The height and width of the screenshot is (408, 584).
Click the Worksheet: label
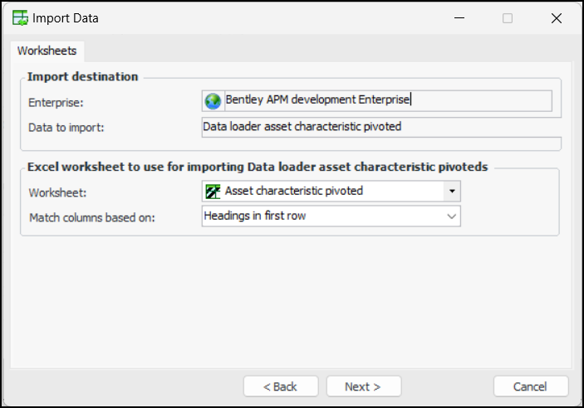[x=57, y=192]
